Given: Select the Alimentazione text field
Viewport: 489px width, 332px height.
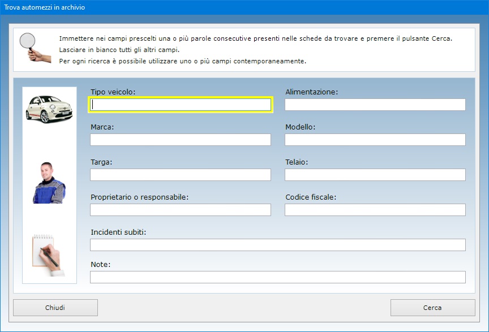Looking at the screenshot, I should point(375,105).
